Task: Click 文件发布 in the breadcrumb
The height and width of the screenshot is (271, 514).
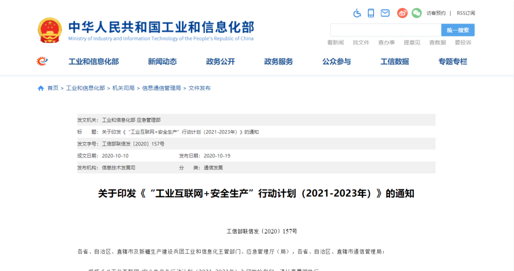Action: pos(200,88)
